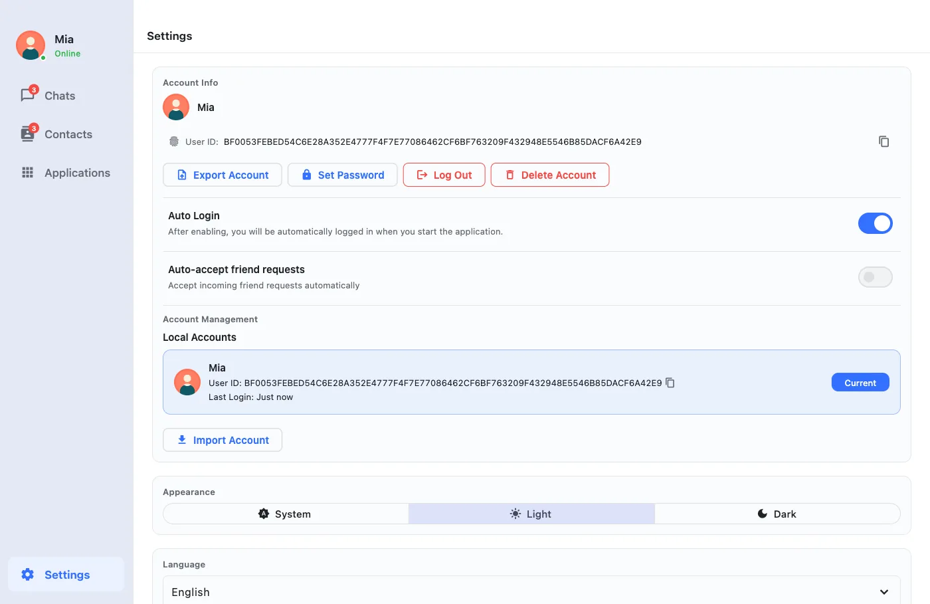
Task: Click the Last Login: Just now text
Action: (250, 397)
